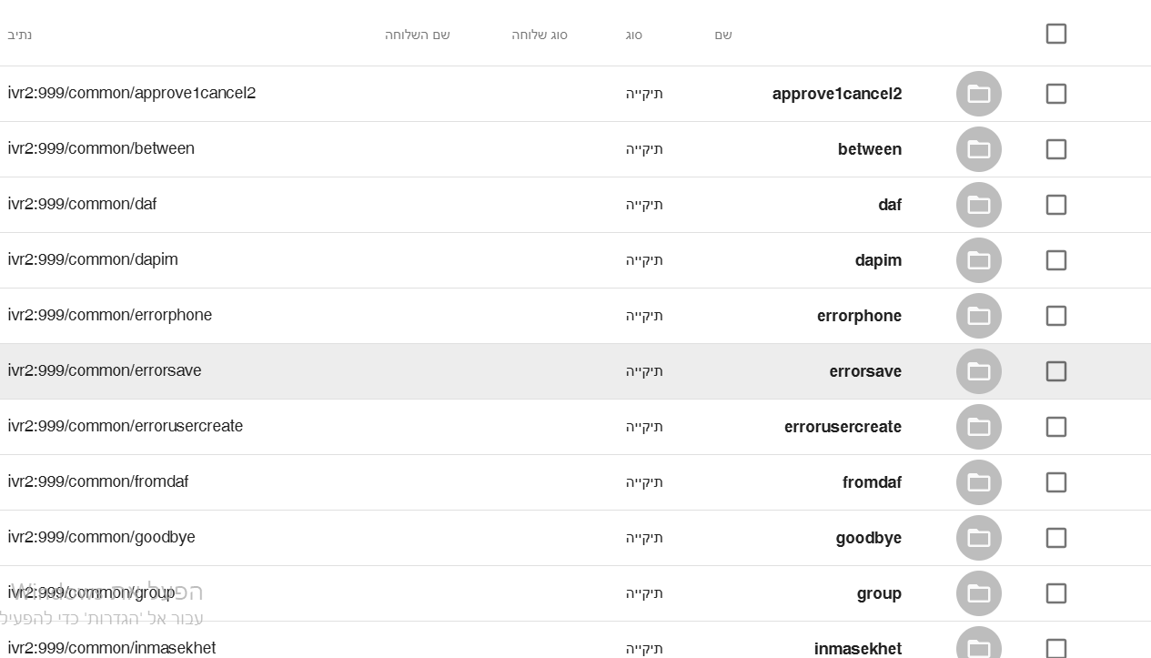This screenshot has width=1151, height=658.
Task: Tick the checkbox next to group
Action: point(1055,593)
